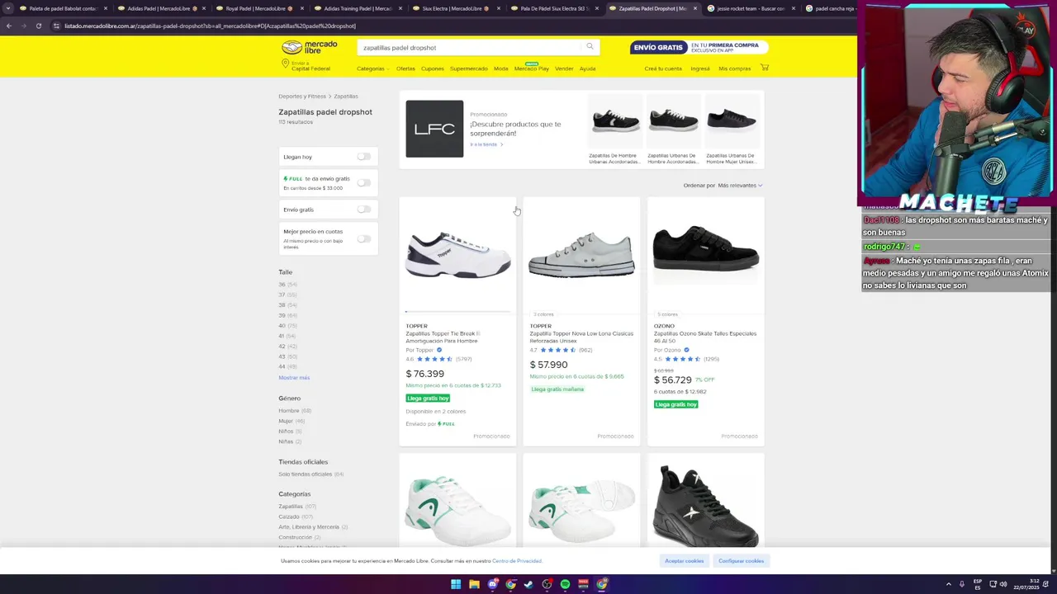Viewport: 1057px width, 594px height.
Task: Open File Explorer from the taskbar
Action: [474, 584]
